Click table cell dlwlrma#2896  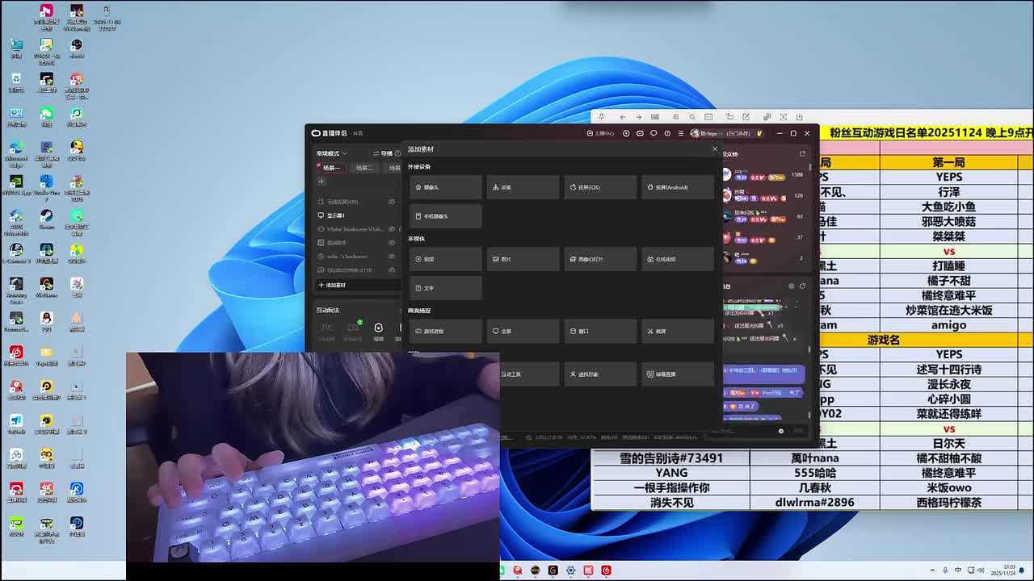pyautogui.click(x=814, y=502)
